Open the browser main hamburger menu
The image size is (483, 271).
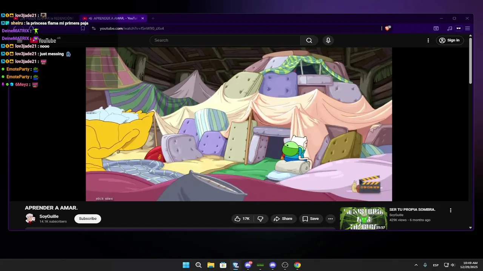468,28
